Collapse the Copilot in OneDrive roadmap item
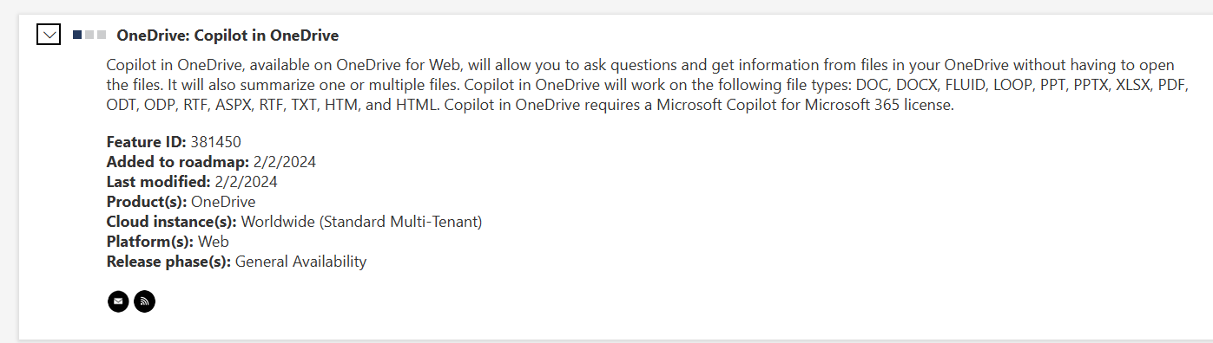The image size is (1213, 343). 49,36
